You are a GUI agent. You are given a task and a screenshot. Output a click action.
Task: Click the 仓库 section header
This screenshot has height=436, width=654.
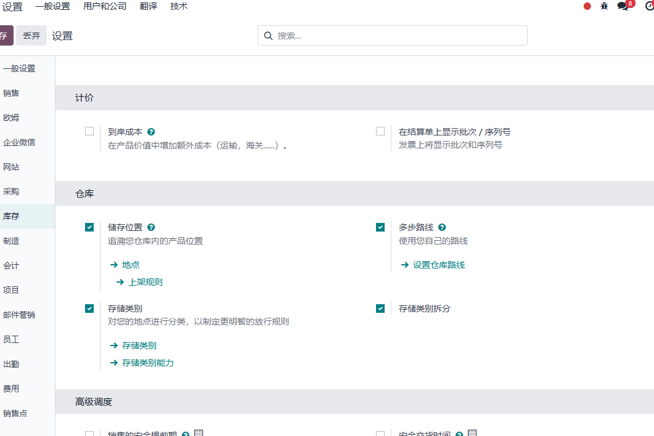click(354, 193)
